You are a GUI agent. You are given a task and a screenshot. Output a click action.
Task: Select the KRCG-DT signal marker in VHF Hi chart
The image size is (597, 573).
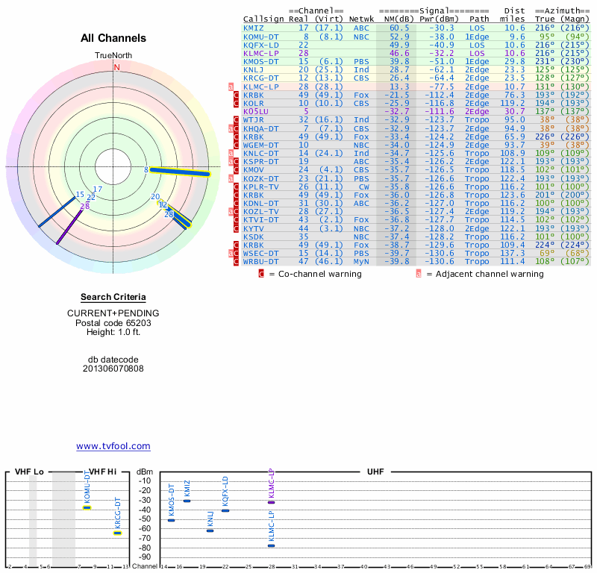117,533
